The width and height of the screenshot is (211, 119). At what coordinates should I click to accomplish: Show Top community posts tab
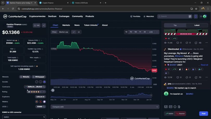pyautogui.click(x=175, y=25)
